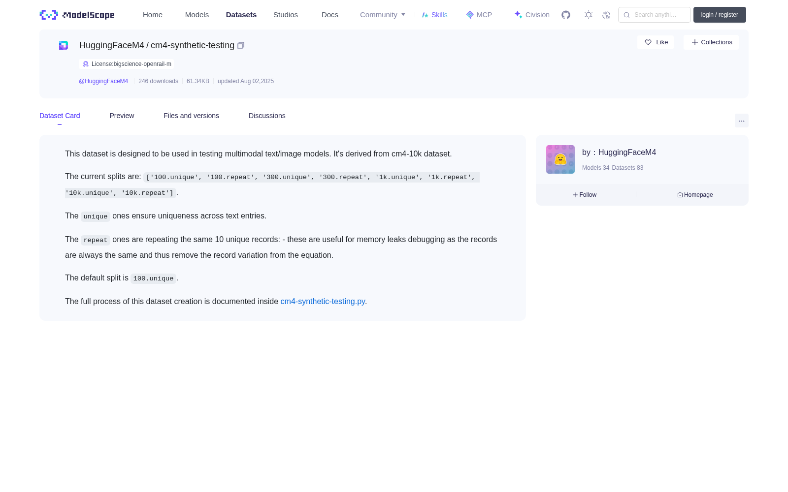Toggle light/dark theme sun icon
The width and height of the screenshot is (788, 492).
(589, 15)
